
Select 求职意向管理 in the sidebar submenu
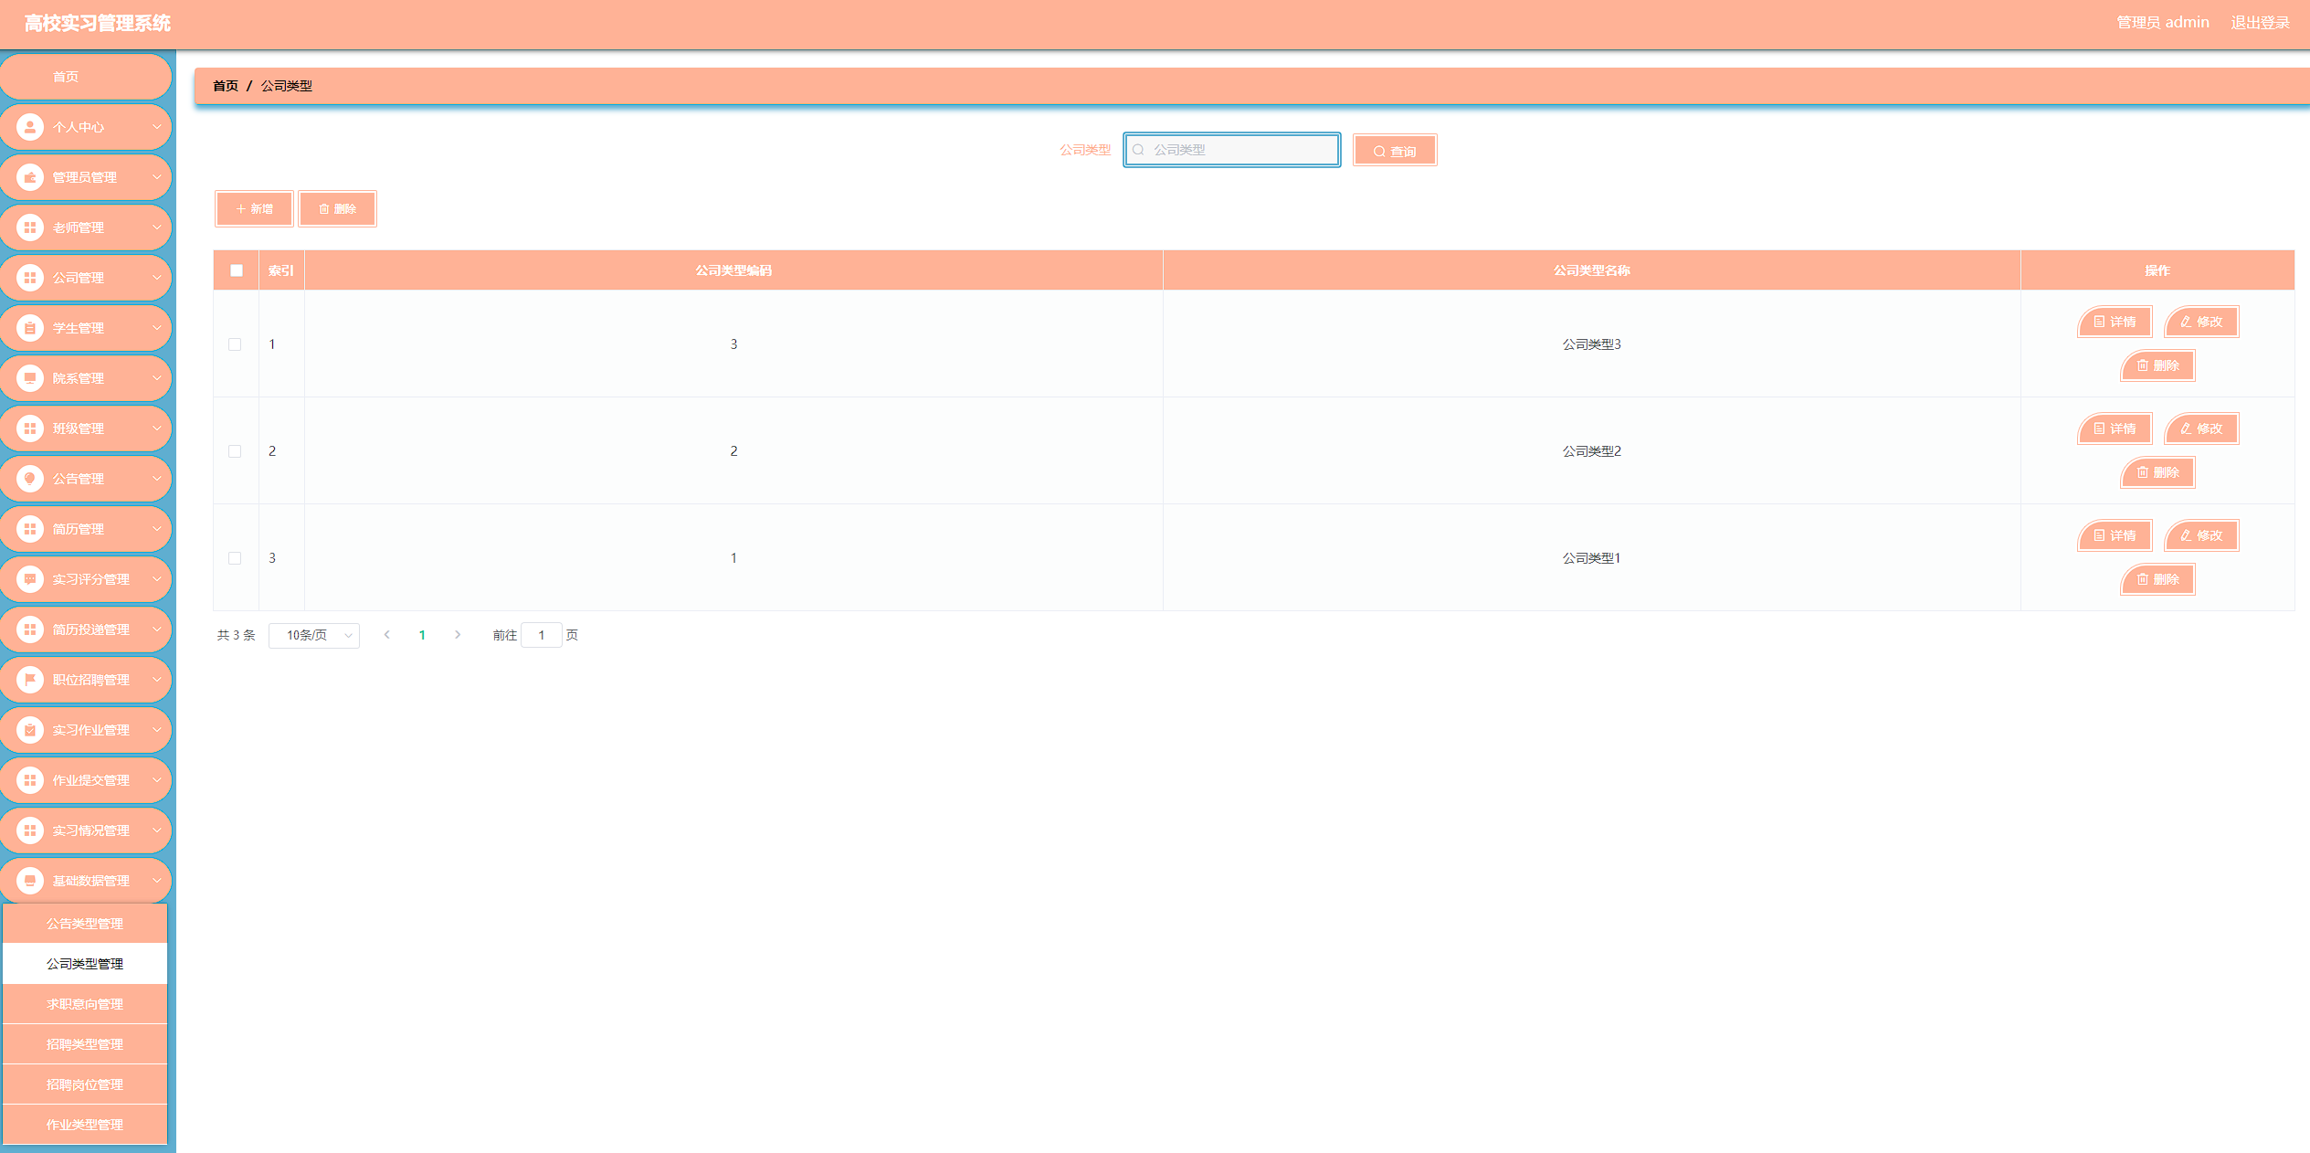click(x=85, y=1004)
